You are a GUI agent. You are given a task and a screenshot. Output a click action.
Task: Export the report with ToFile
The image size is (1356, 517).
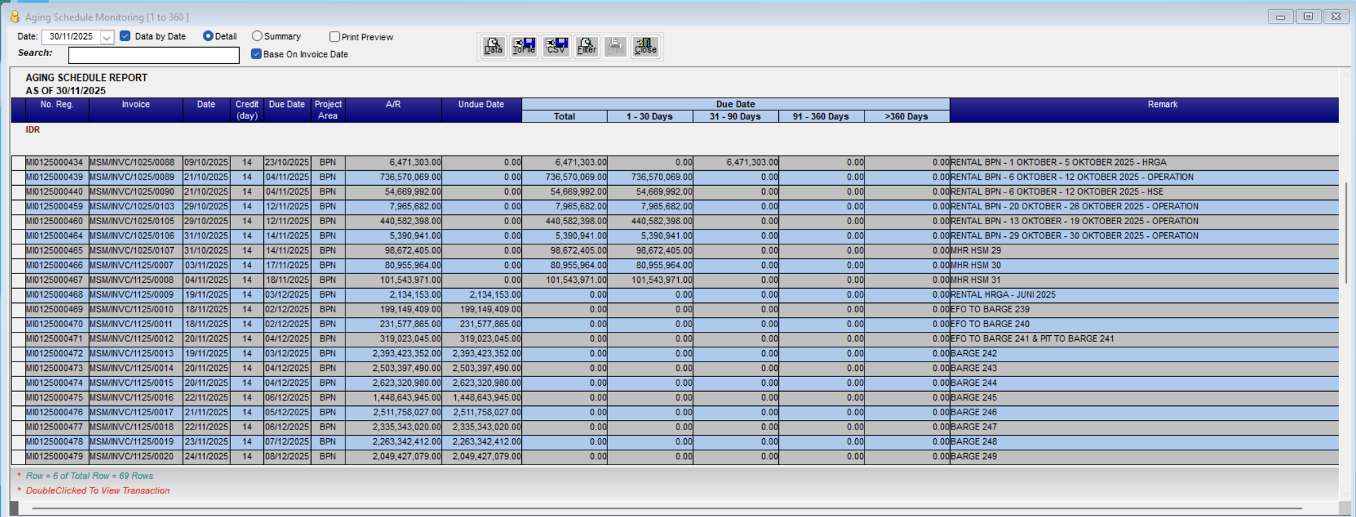524,46
